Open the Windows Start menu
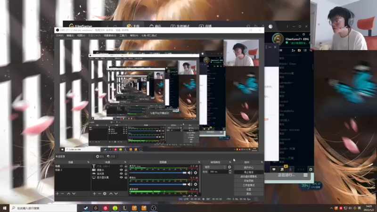 pos(5,208)
